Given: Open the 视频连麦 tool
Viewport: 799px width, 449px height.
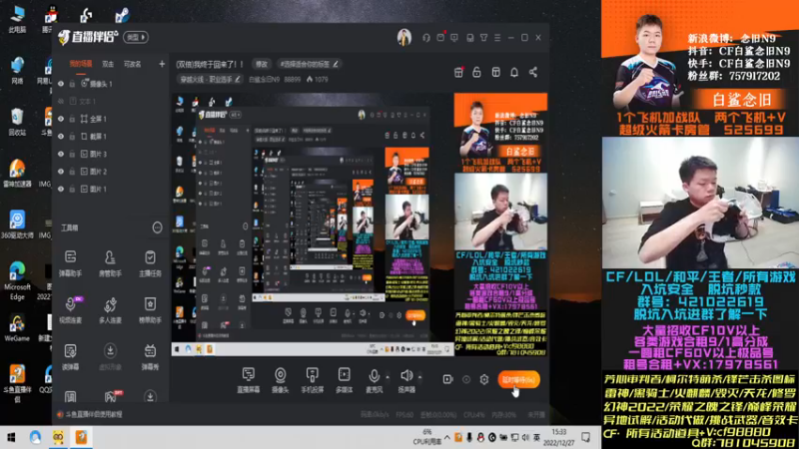Looking at the screenshot, I should coord(70,310).
